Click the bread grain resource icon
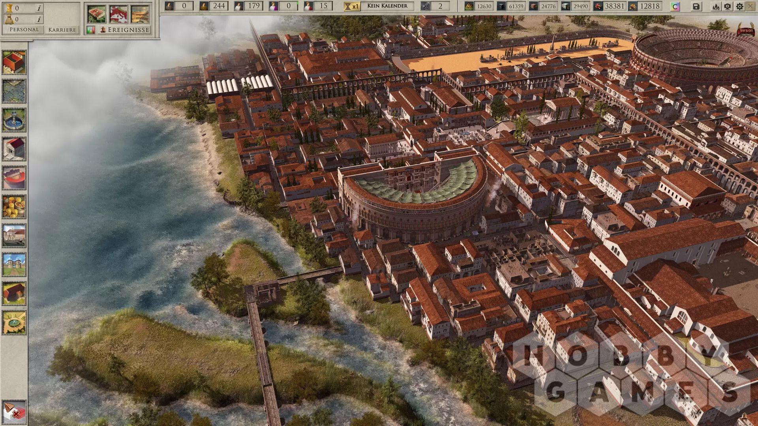758x426 pixels. click(632, 6)
